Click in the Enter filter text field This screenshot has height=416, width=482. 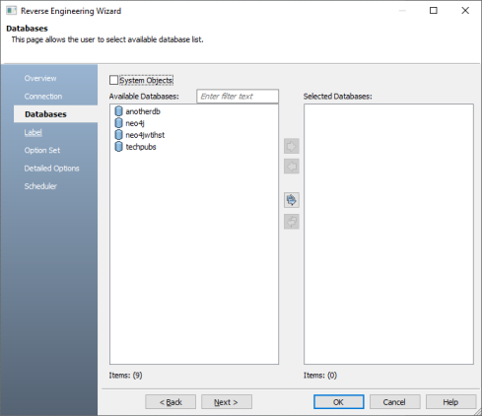238,97
